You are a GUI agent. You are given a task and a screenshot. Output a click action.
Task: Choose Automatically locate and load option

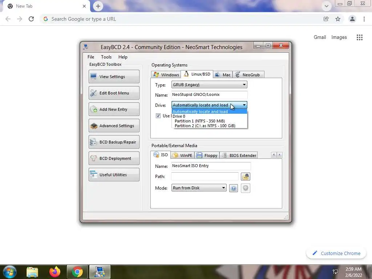209,112
